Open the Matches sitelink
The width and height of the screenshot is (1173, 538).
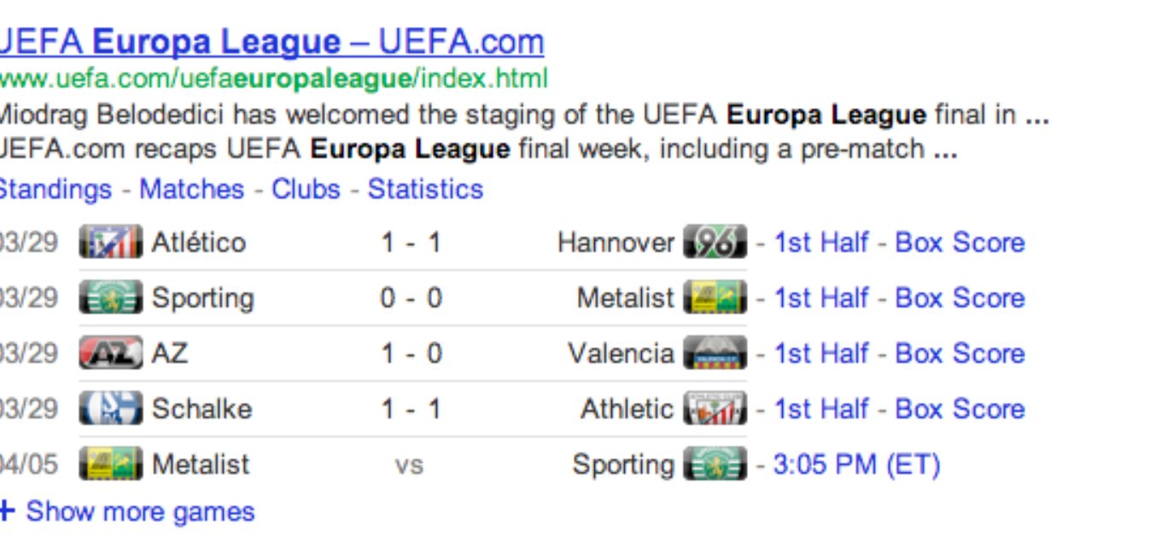click(x=191, y=189)
